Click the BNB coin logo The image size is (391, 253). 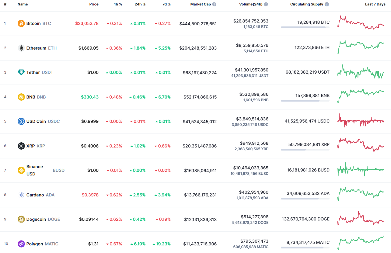point(21,97)
